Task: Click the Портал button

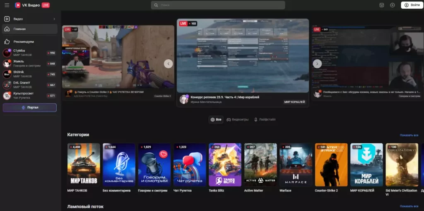Action: 30,107
